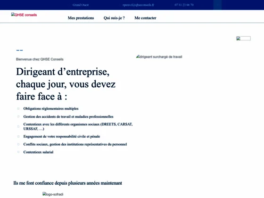Open the 'Me contacter' menu item
The image size is (264, 198).
145,18
